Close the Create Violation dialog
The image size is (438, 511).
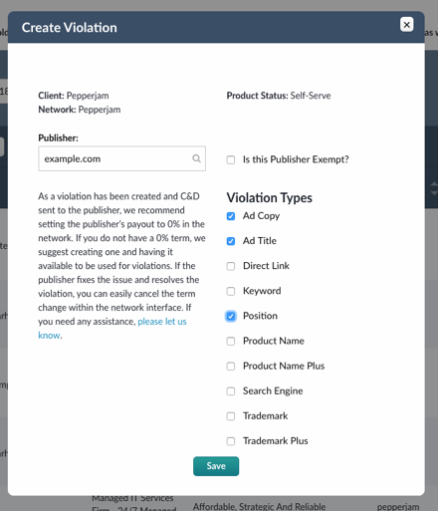click(x=406, y=25)
